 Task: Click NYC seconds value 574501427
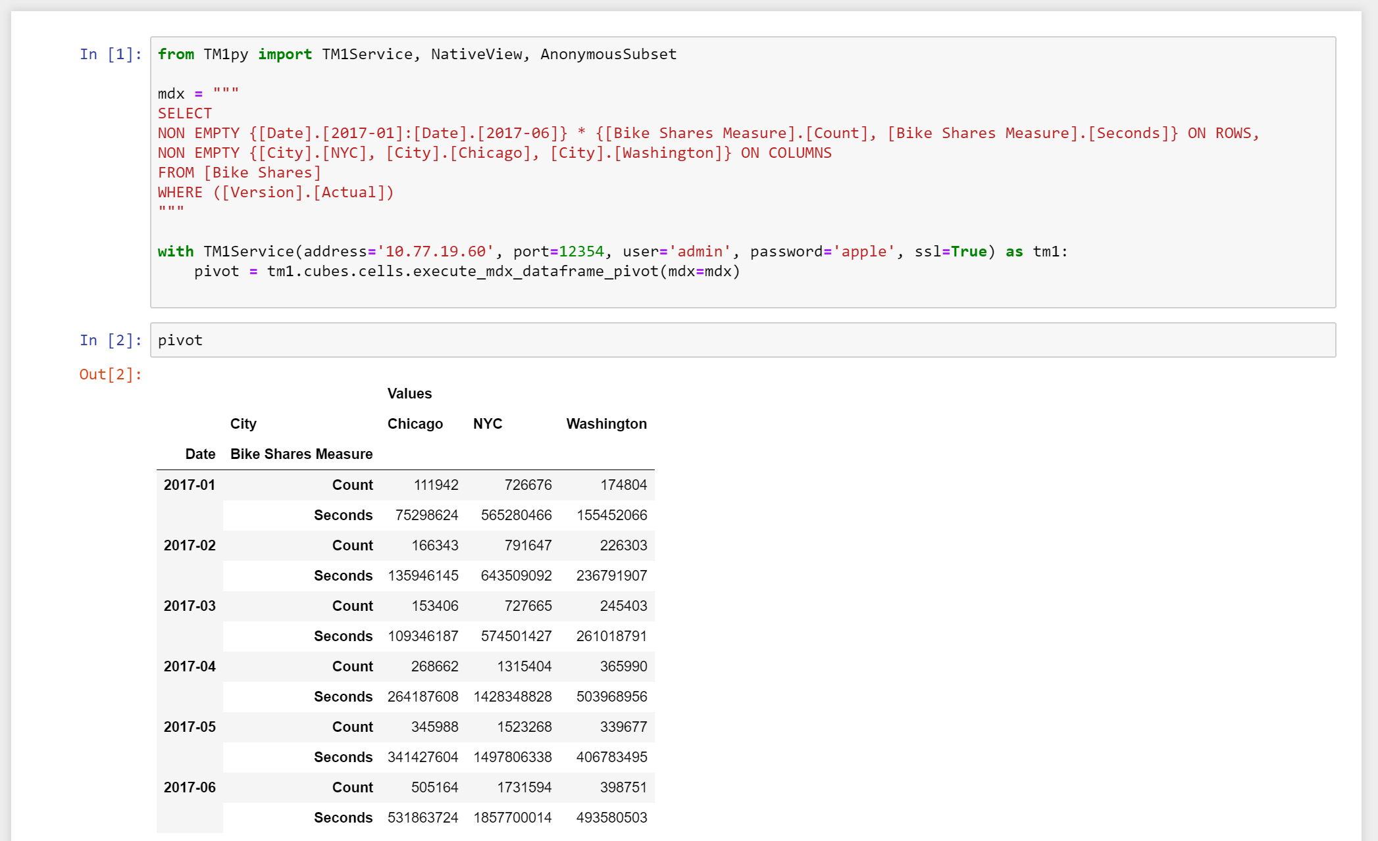[516, 636]
